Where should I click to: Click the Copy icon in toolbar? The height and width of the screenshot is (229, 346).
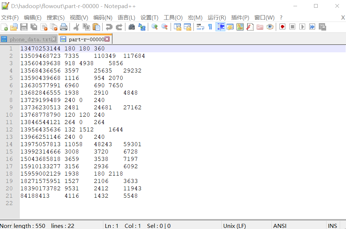click(x=86, y=27)
